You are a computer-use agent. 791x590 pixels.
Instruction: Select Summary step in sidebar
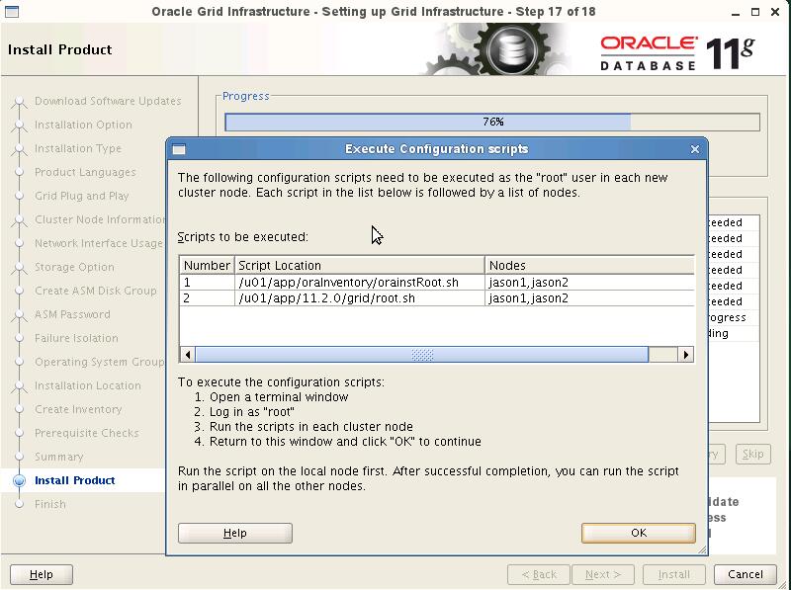pos(58,457)
